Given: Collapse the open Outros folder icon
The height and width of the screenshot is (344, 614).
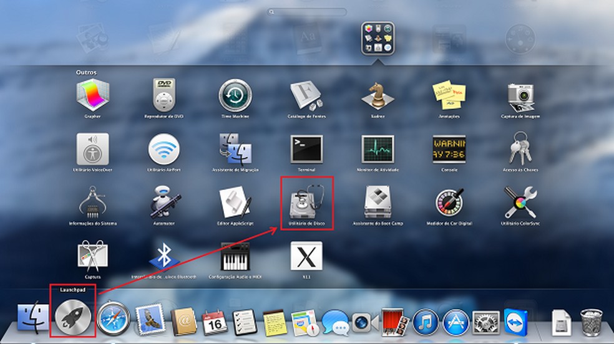Looking at the screenshot, I should click(378, 38).
